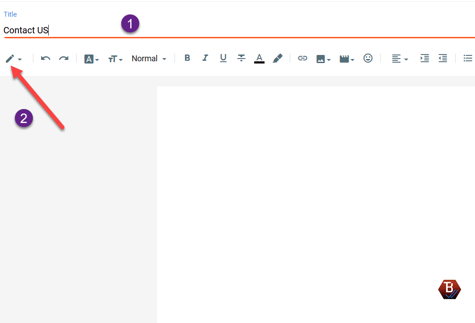Click the Title field containing Contact US
This screenshot has width=475, height=323.
coord(239,30)
